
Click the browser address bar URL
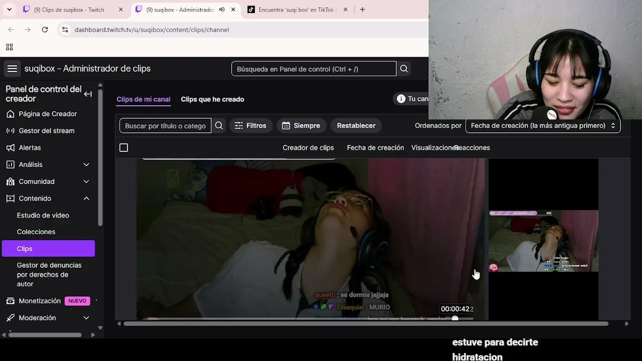pos(151,30)
